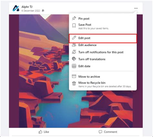Click the Alphr profile avatar logo
This screenshot has height=137, width=153.
16,8
